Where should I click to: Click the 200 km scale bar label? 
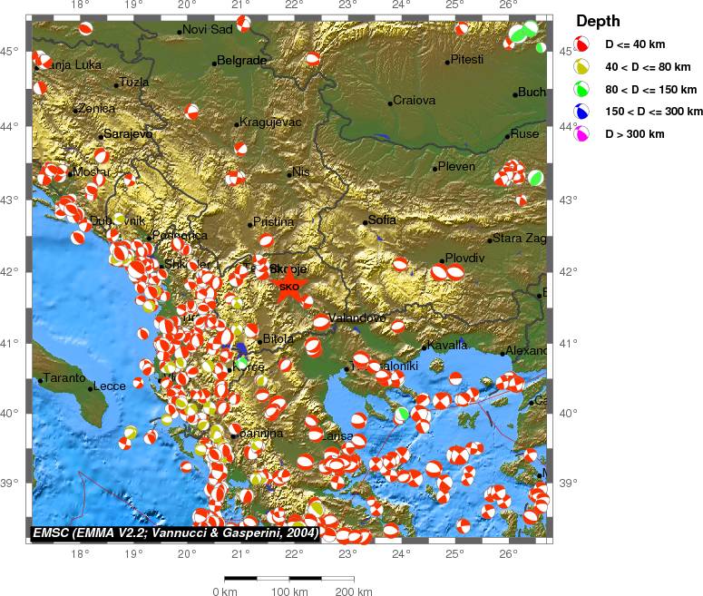click(x=354, y=591)
